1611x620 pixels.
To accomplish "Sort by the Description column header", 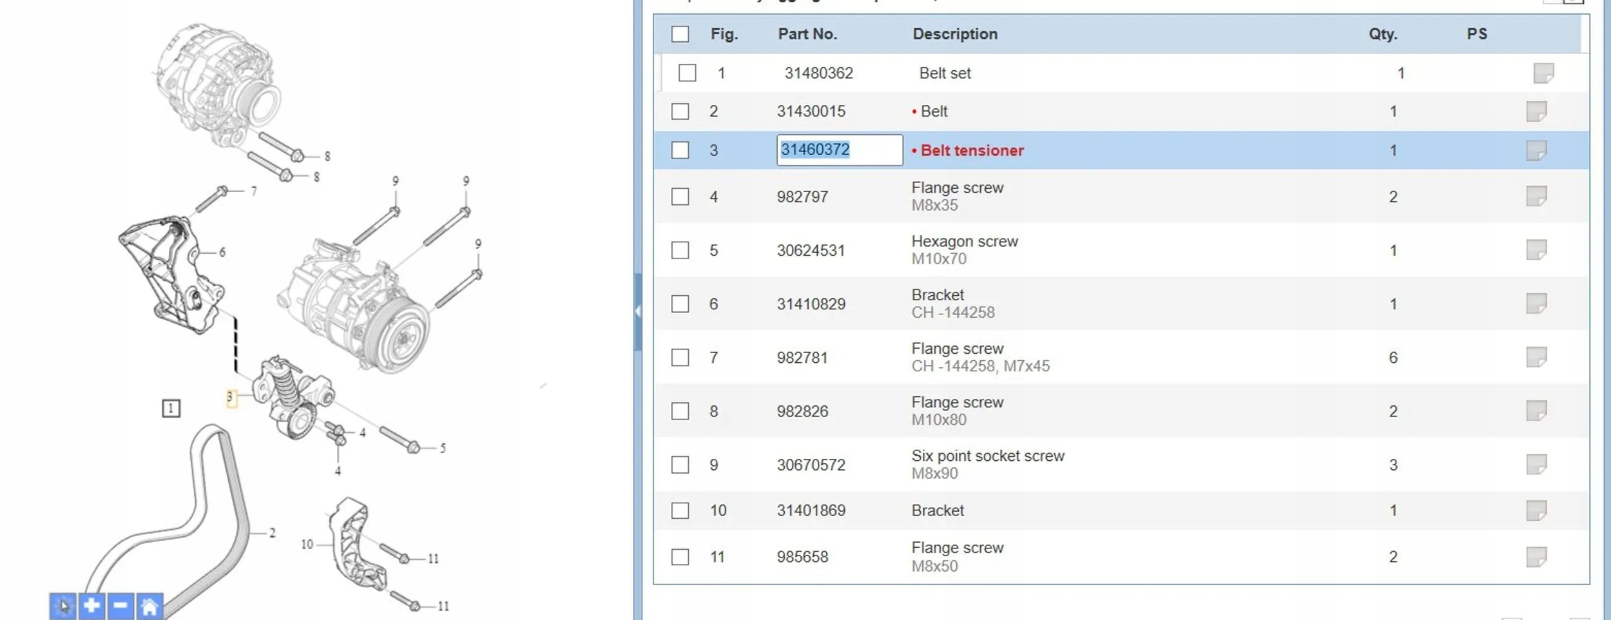I will pos(955,34).
